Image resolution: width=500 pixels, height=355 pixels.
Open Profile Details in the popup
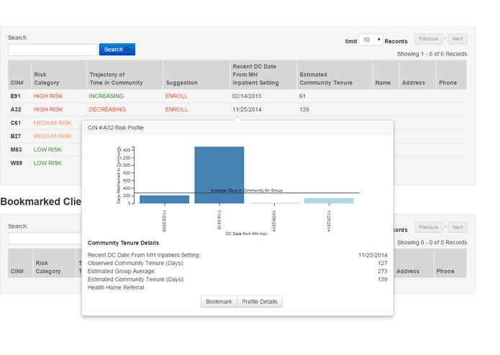(x=260, y=302)
